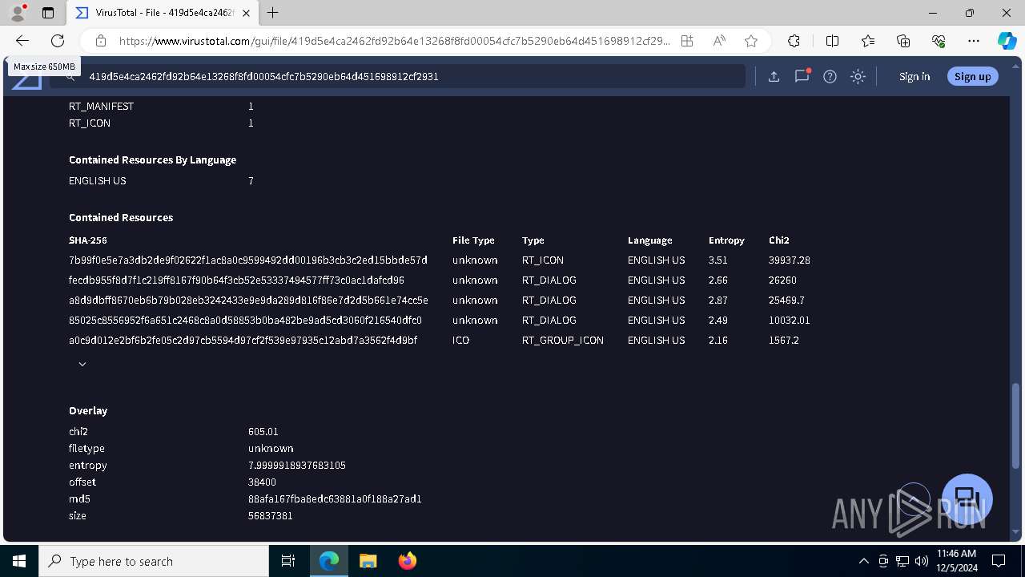Viewport: 1025px width, 577px height.
Task: Open Browser essentials heart icon
Action: coord(939,41)
